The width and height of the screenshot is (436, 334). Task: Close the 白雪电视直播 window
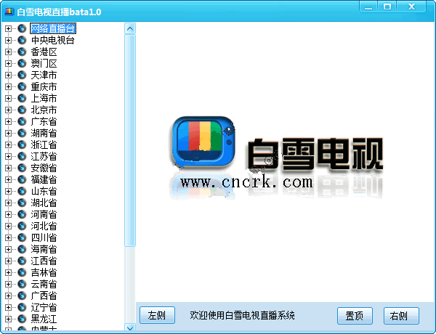(411, 7)
